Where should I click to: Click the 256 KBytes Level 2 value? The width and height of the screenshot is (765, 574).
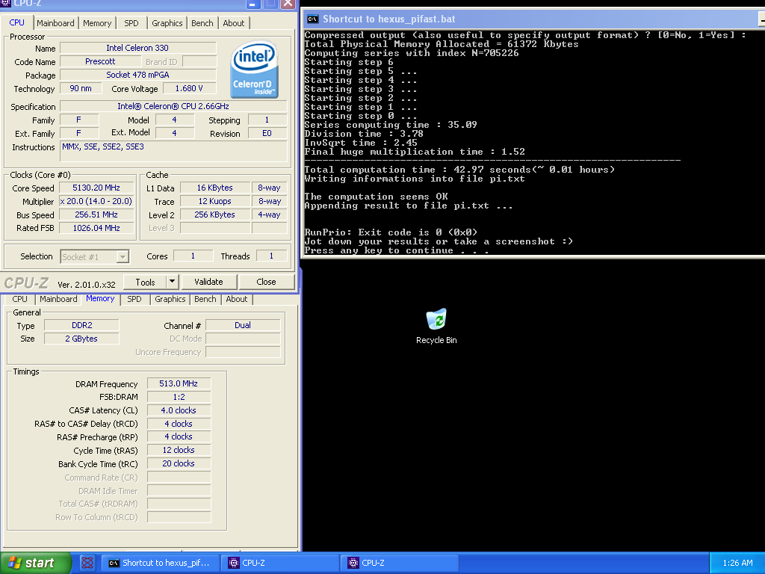click(x=214, y=215)
